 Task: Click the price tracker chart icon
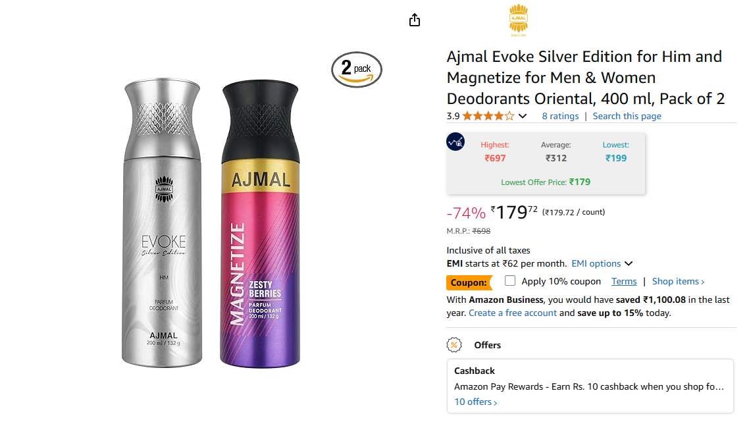tap(455, 142)
